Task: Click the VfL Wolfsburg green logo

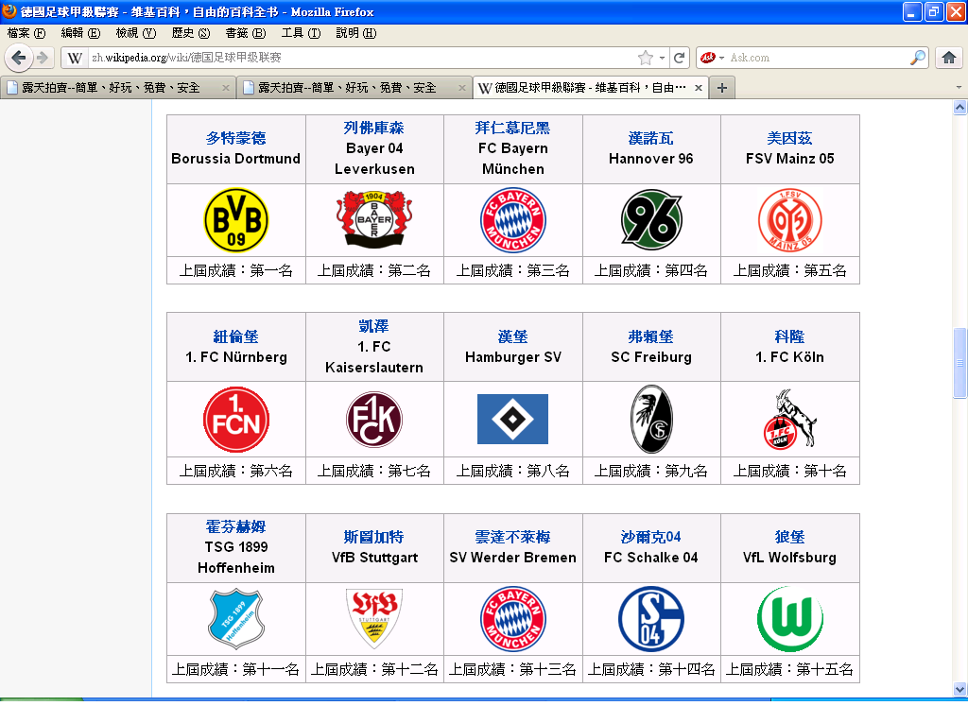Action: pyautogui.click(x=789, y=619)
